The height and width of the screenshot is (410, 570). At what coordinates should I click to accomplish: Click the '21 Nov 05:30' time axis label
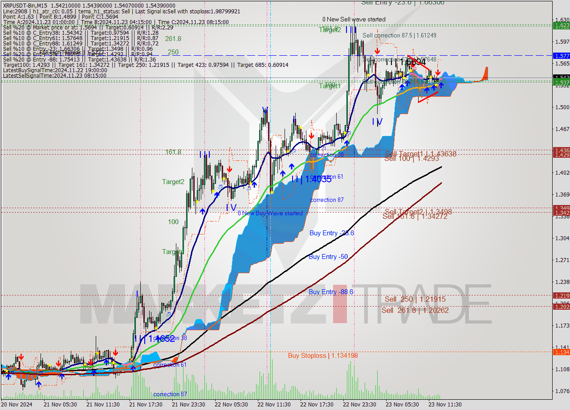tap(60, 405)
